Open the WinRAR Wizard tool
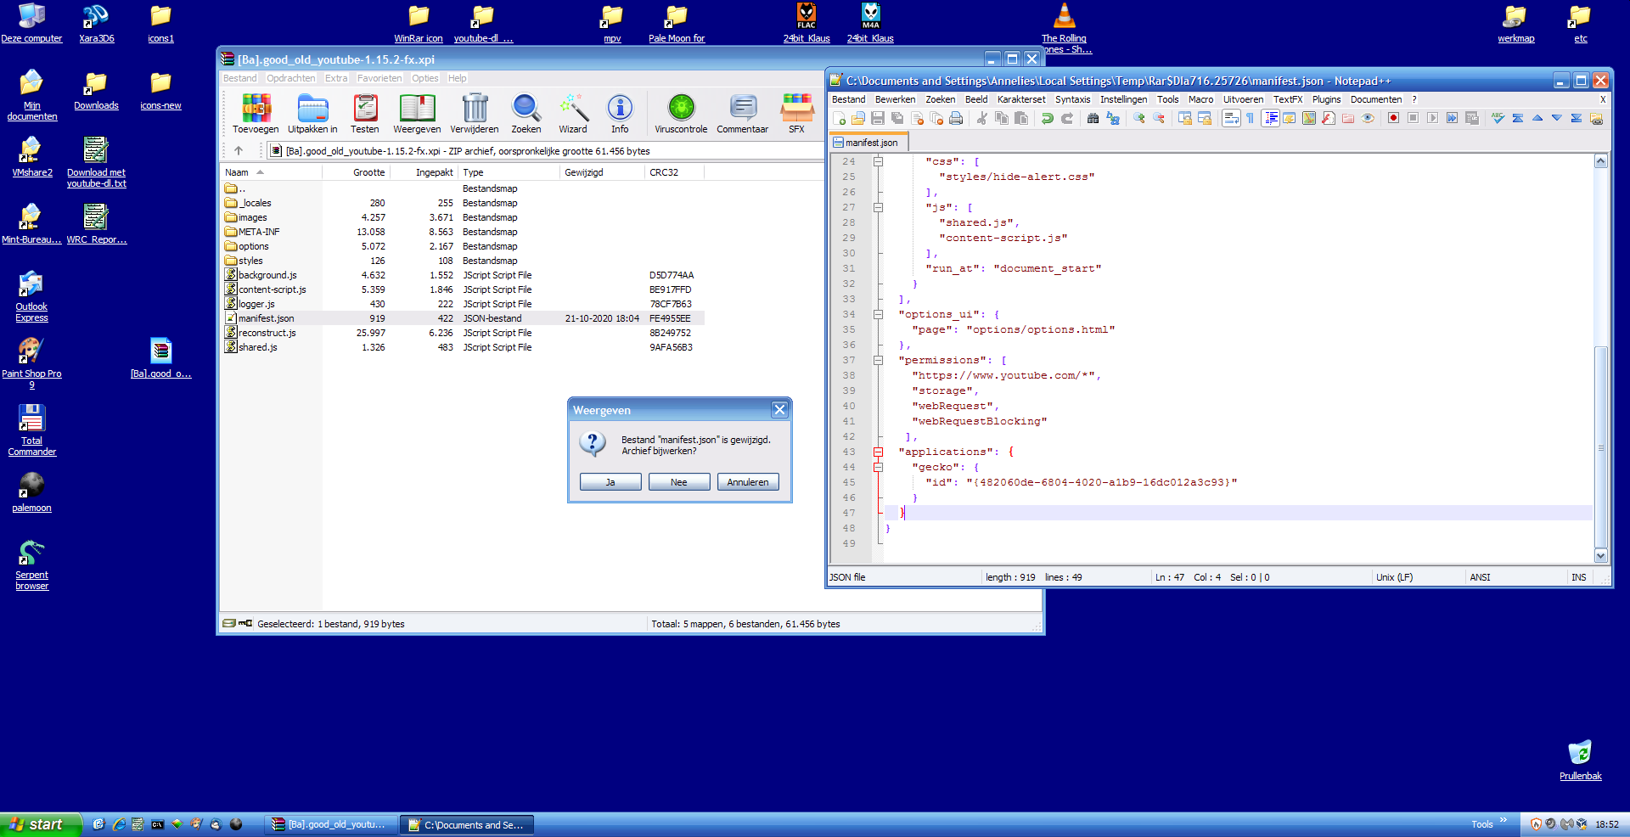 coord(573,114)
